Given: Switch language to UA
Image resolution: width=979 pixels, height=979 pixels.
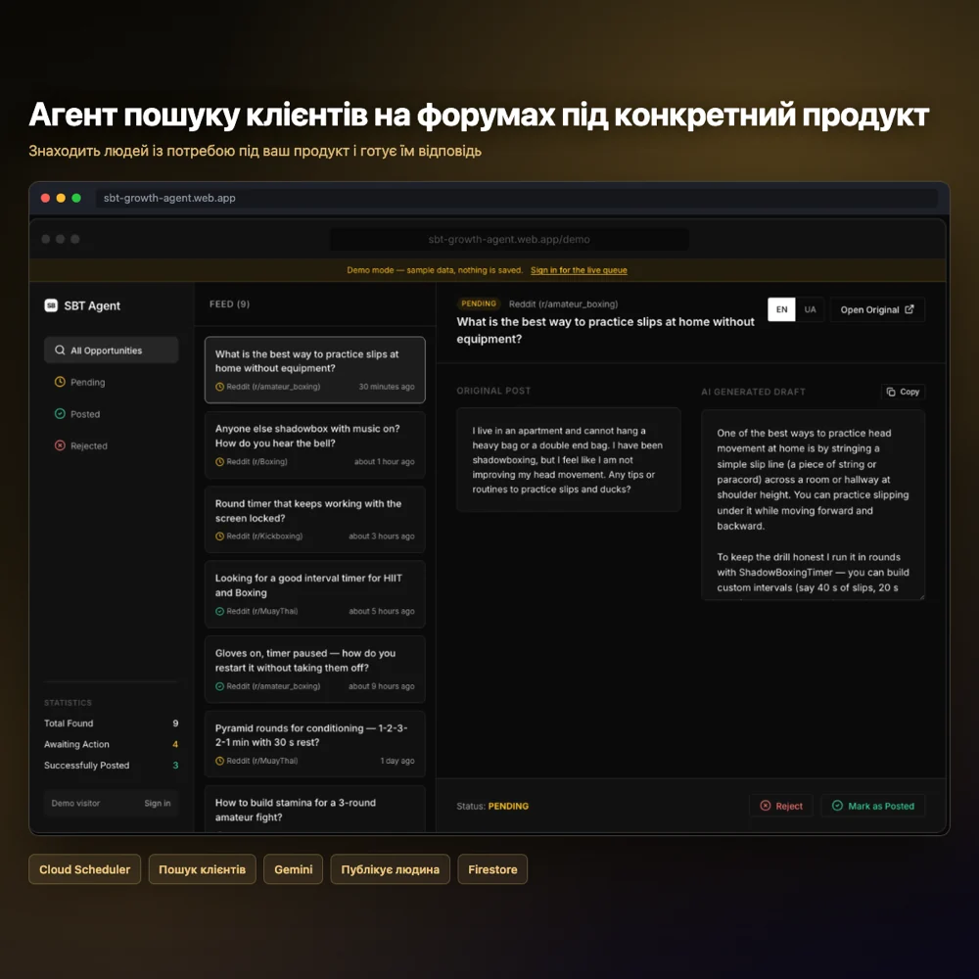Looking at the screenshot, I should pyautogui.click(x=810, y=309).
